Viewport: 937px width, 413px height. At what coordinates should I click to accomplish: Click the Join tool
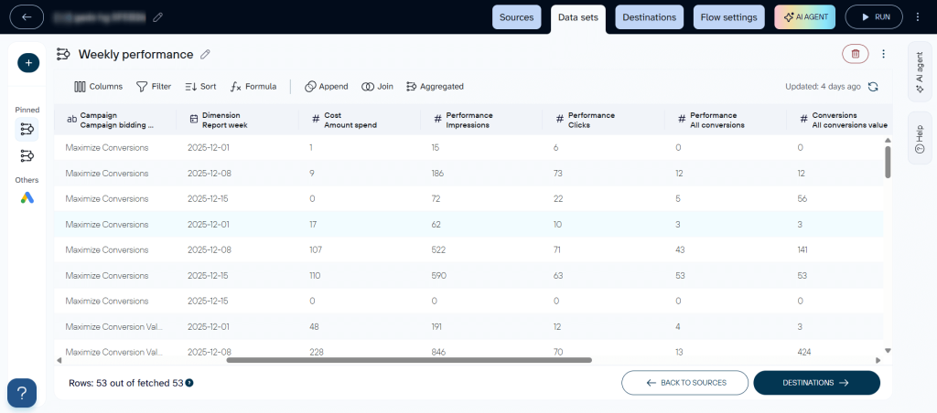coord(377,87)
